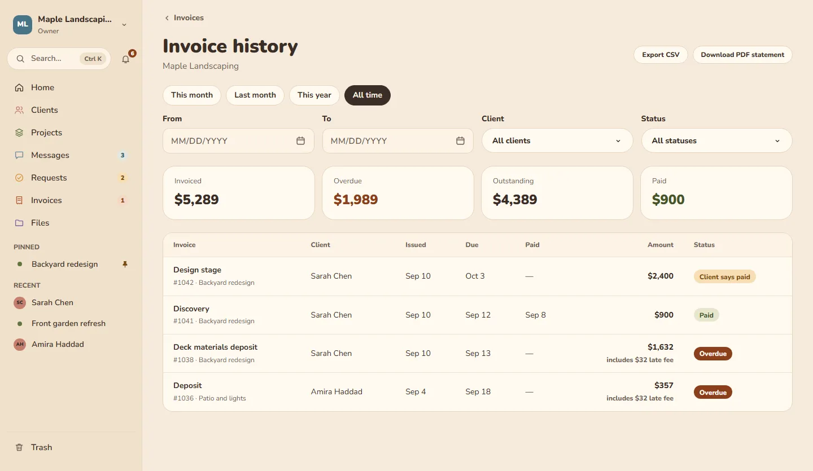This screenshot has height=471, width=813.
Task: Click the Projects layers icon
Action: click(x=19, y=133)
